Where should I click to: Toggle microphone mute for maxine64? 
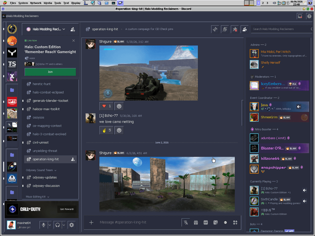pos(44,225)
